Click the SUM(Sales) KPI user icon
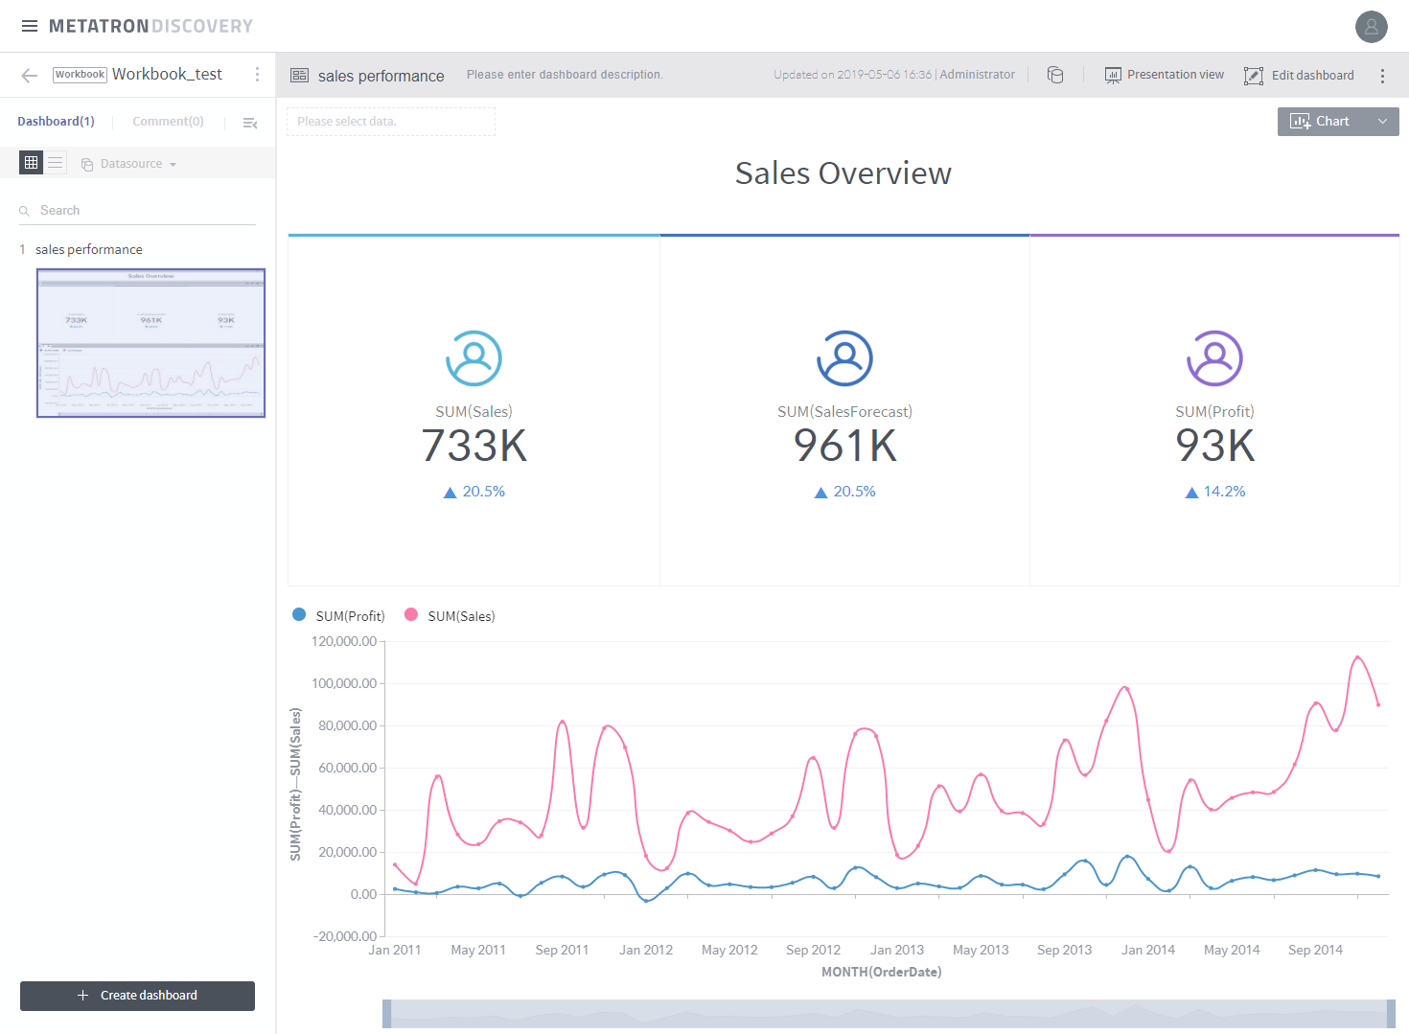Image resolution: width=1409 pixels, height=1034 pixels. 474,358
